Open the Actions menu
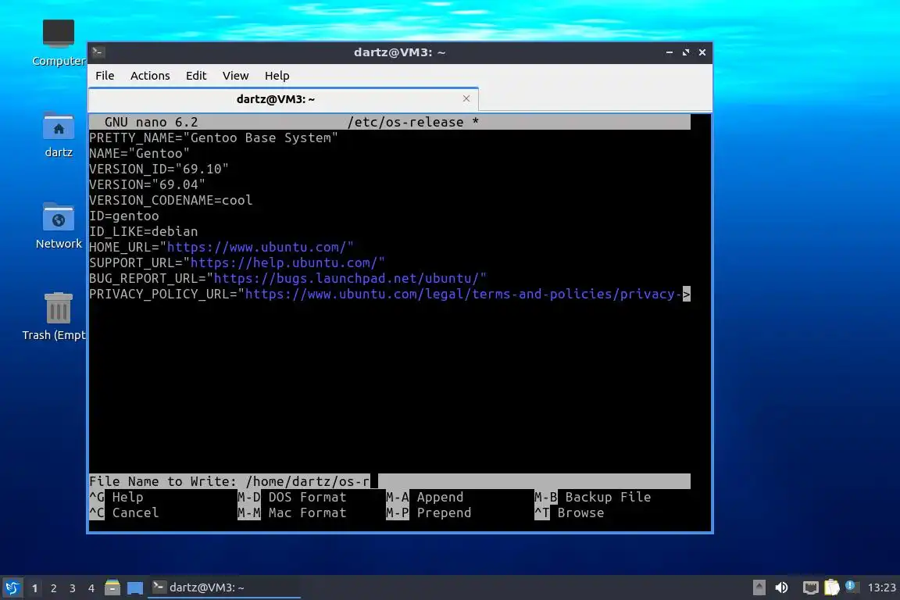This screenshot has height=600, width=900. click(x=150, y=76)
